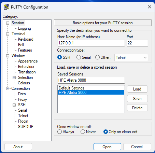Image resolution: width=155 pixels, height=153 pixels.
Task: Expand the Selection tree node
Action: coord(14,78)
